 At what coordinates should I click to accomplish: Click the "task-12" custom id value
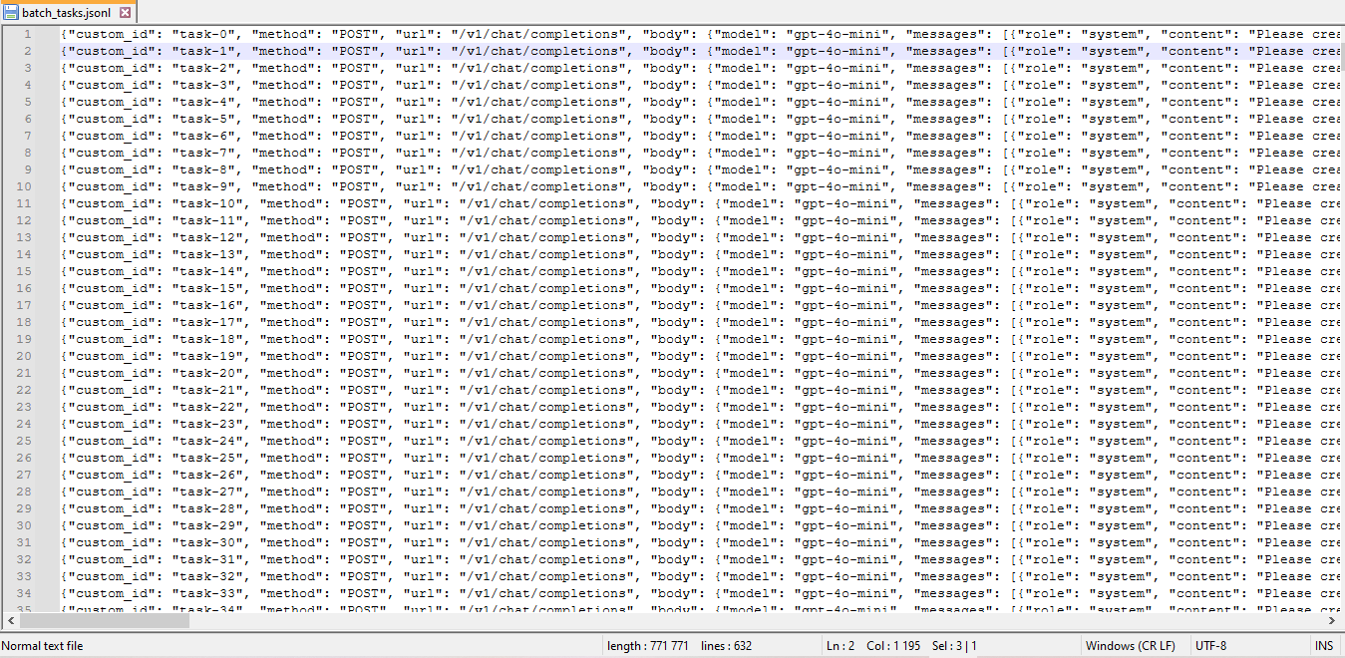(x=207, y=237)
